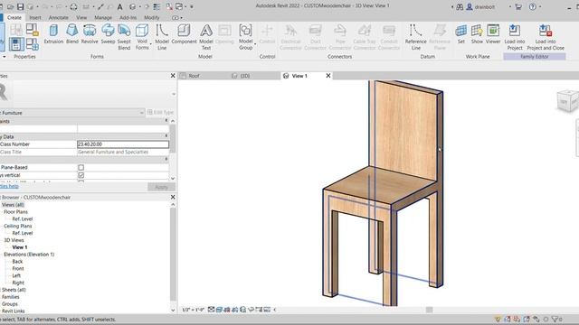
Task: Open the Model Group tool
Action: coord(245,37)
